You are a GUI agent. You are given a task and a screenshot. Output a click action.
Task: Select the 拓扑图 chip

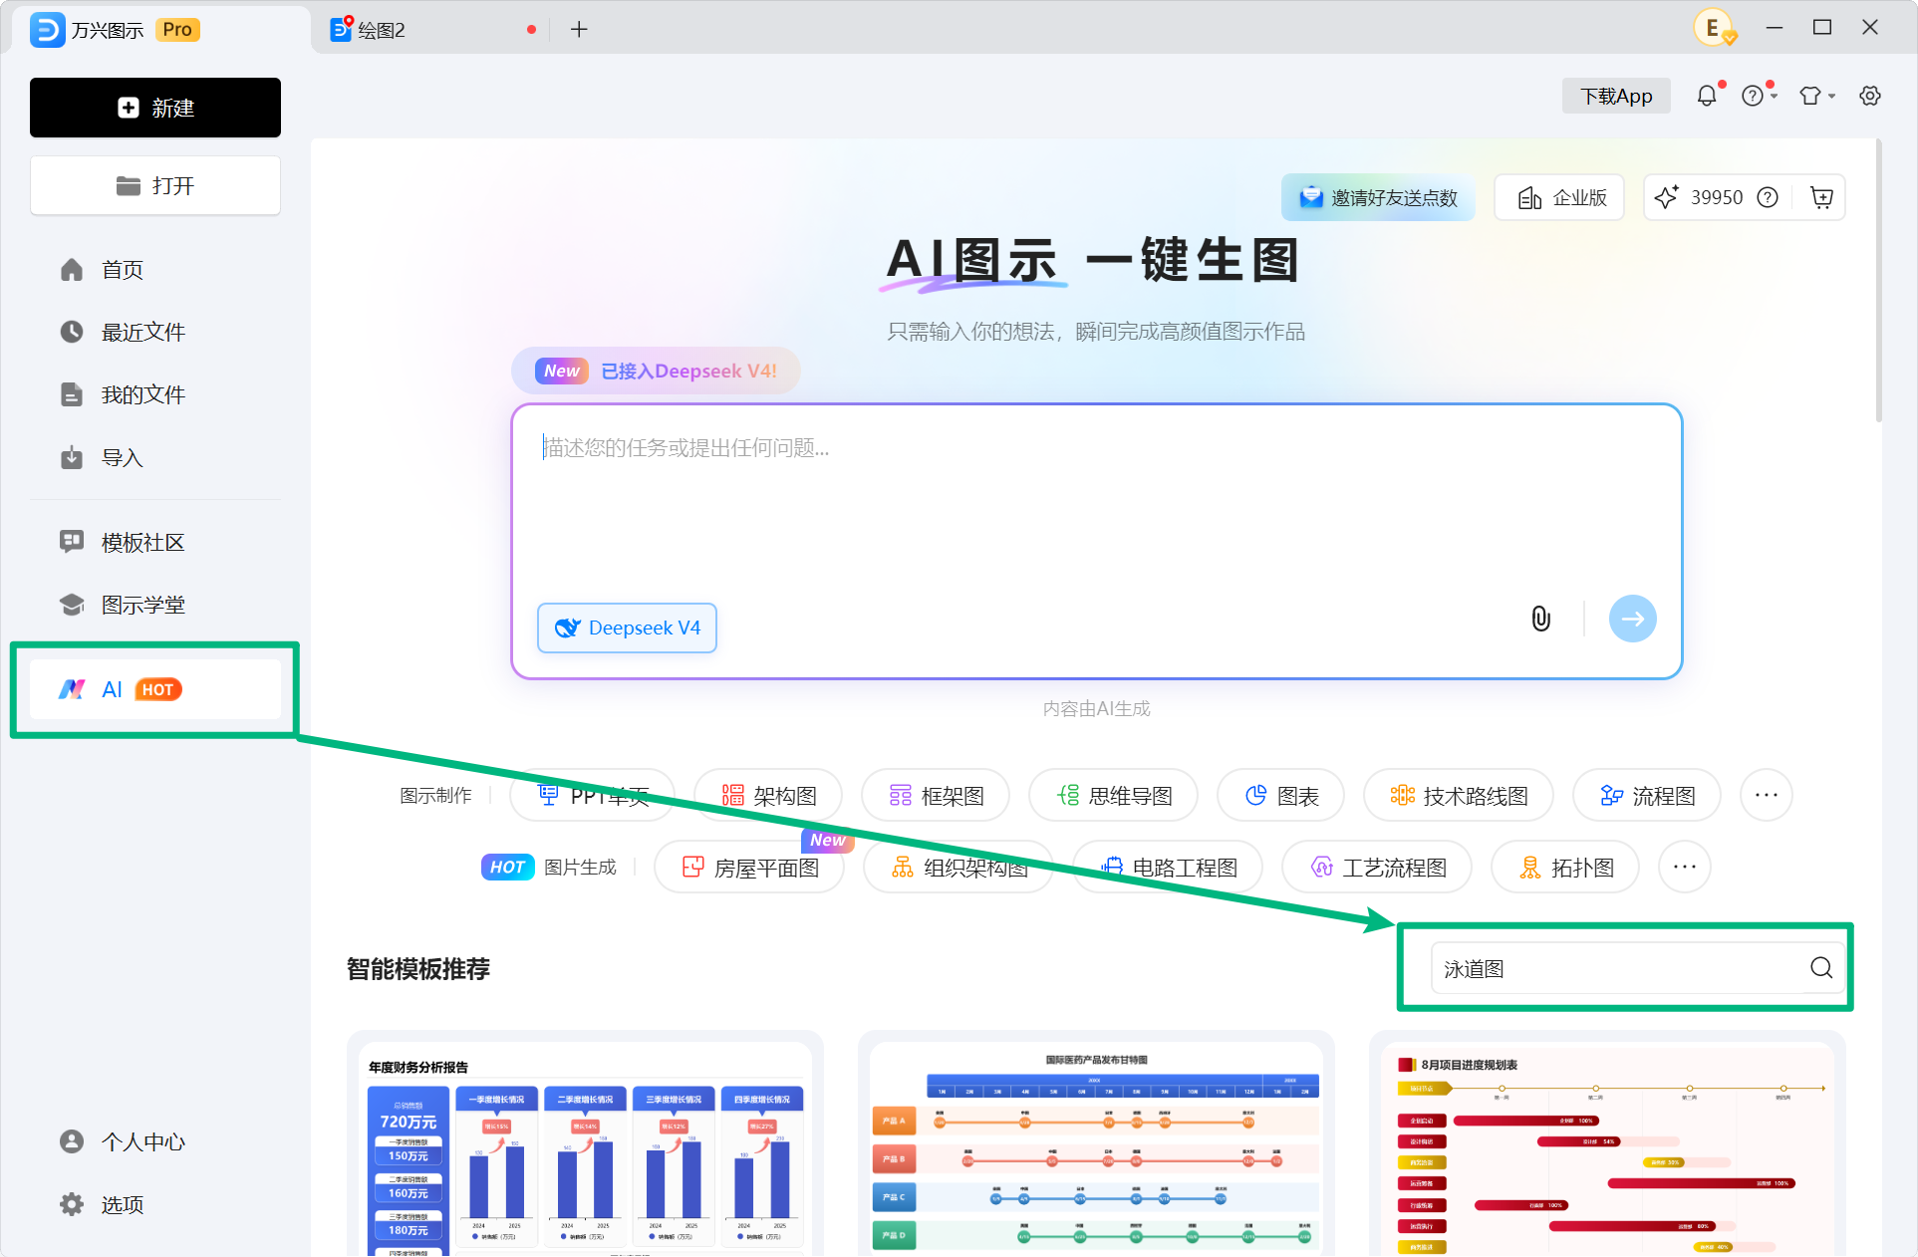coord(1565,867)
